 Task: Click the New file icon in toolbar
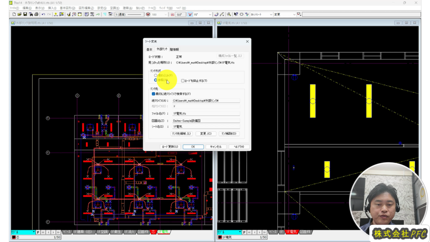point(14,14)
